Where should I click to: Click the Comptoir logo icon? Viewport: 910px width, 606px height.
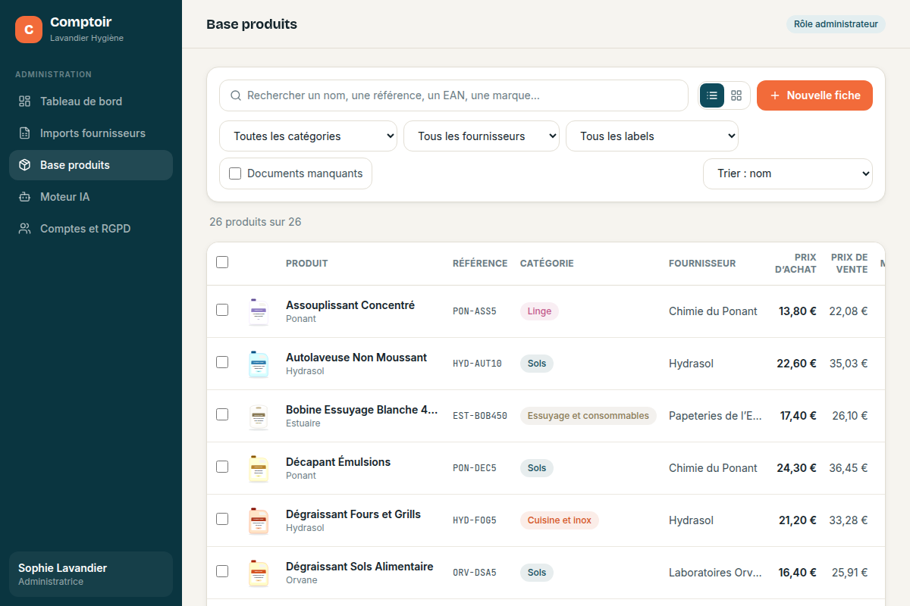[29, 30]
